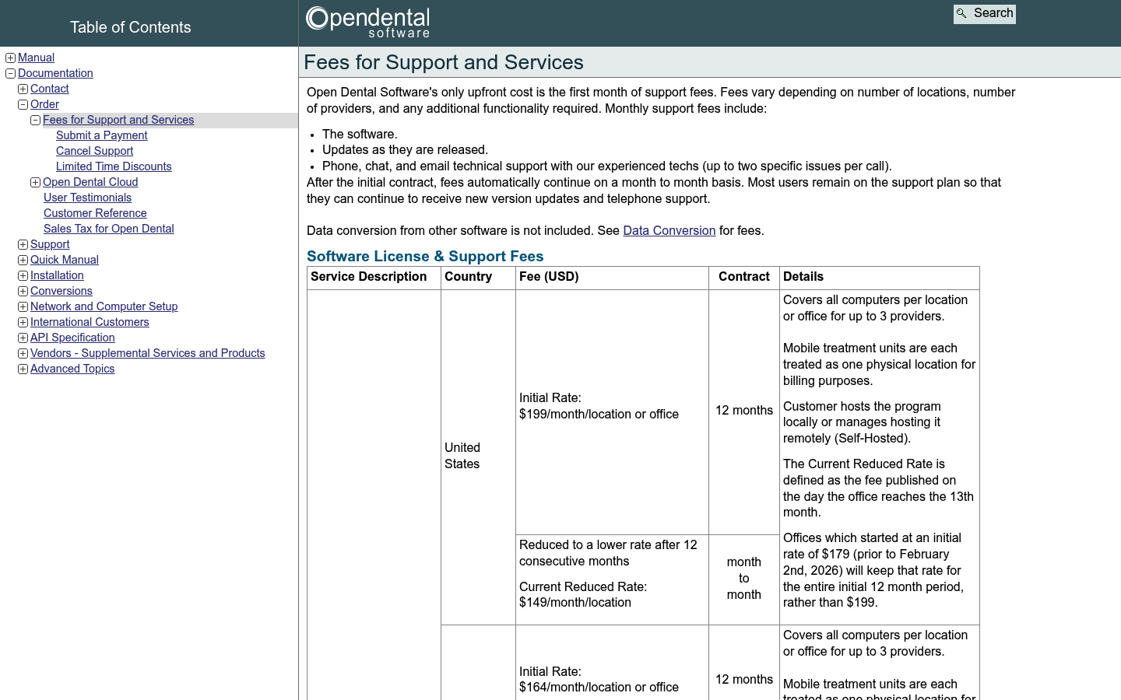The image size is (1121, 700).
Task: Open the Open Dental Cloud link
Action: [90, 182]
